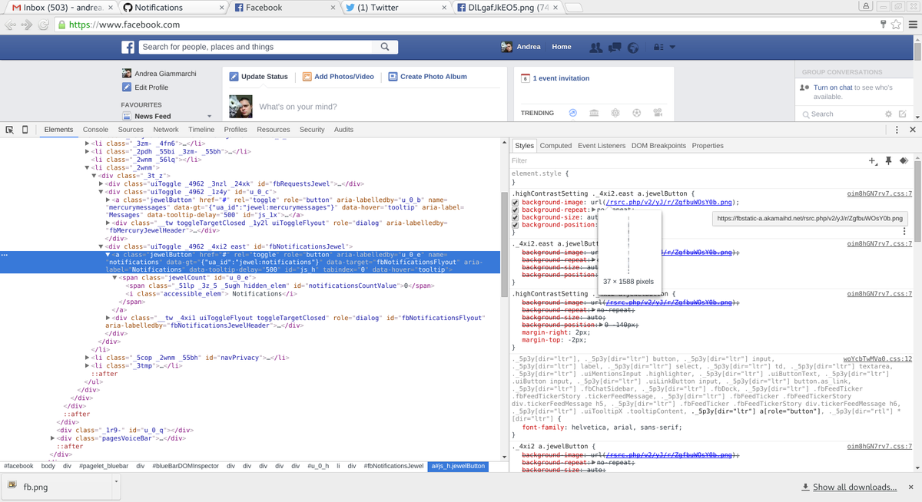Open the fb.png downloaded file
This screenshot has height=502, width=922.
(x=55, y=487)
